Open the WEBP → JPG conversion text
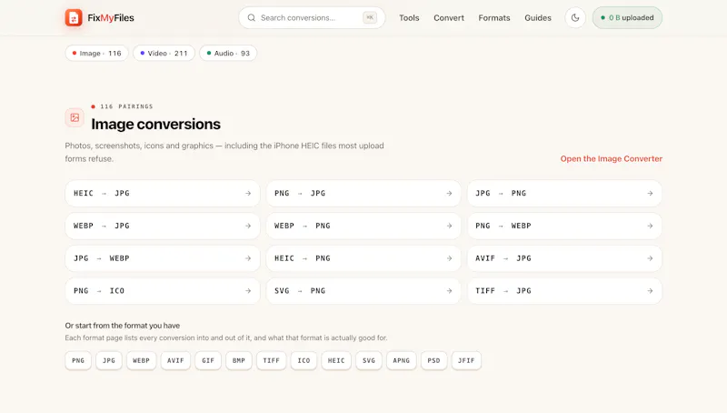The height and width of the screenshot is (413, 727). click(102, 226)
